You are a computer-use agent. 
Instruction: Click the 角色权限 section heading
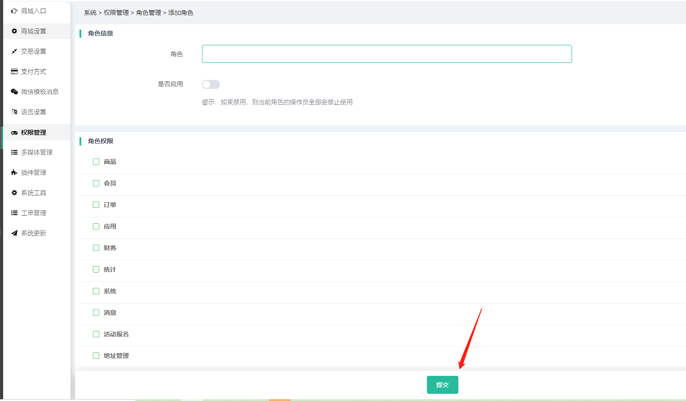[101, 141]
